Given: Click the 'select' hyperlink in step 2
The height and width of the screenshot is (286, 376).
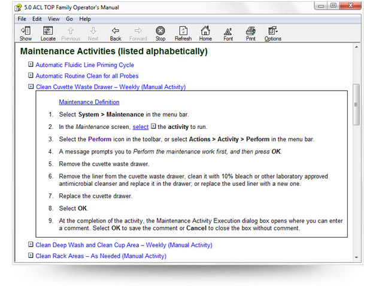Looking at the screenshot, I should (141, 127).
